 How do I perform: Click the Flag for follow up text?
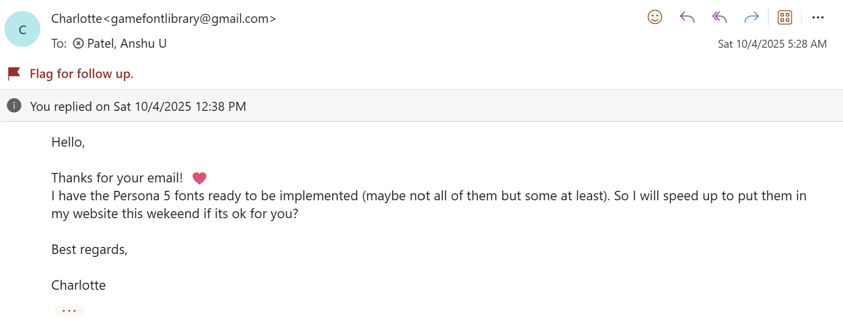(82, 74)
